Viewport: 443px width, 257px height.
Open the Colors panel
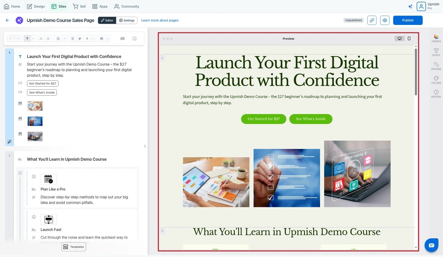coord(436,80)
